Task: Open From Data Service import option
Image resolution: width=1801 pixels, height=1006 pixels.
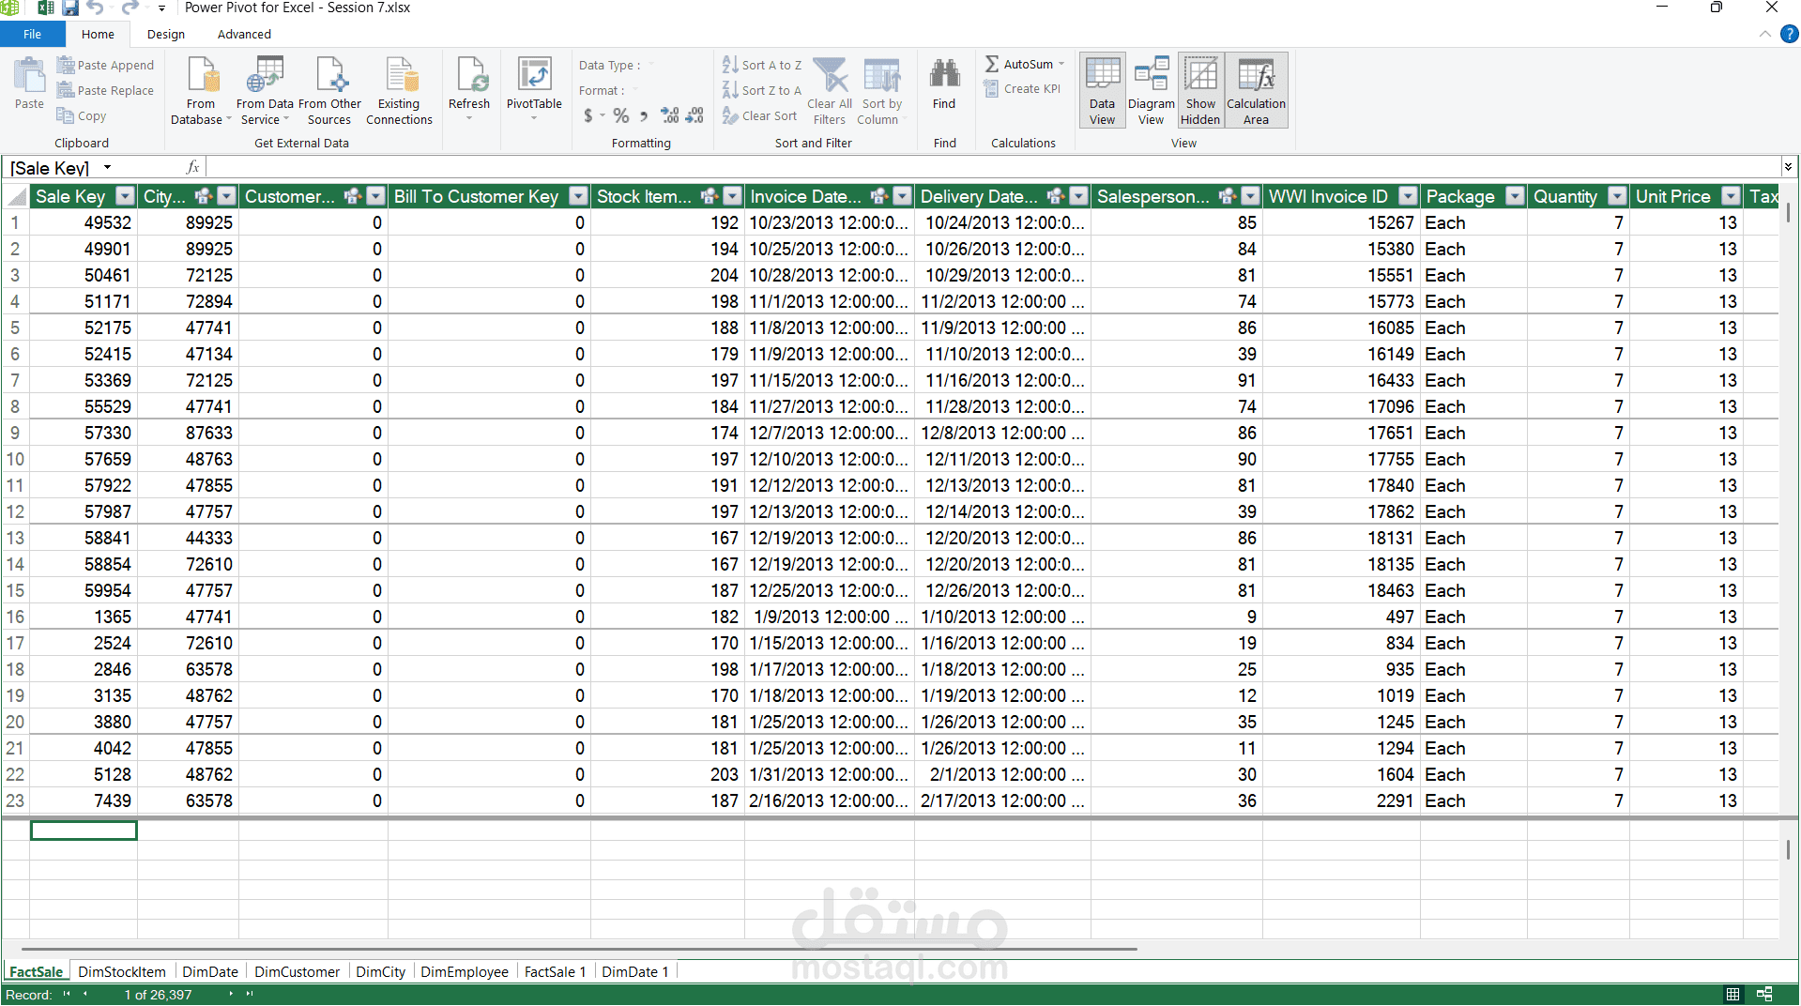Action: pos(265,90)
